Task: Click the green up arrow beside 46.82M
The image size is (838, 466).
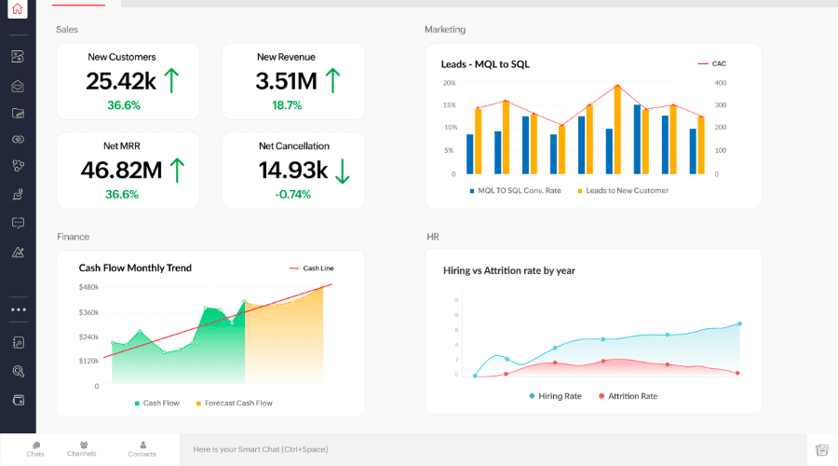Action: 178,171
